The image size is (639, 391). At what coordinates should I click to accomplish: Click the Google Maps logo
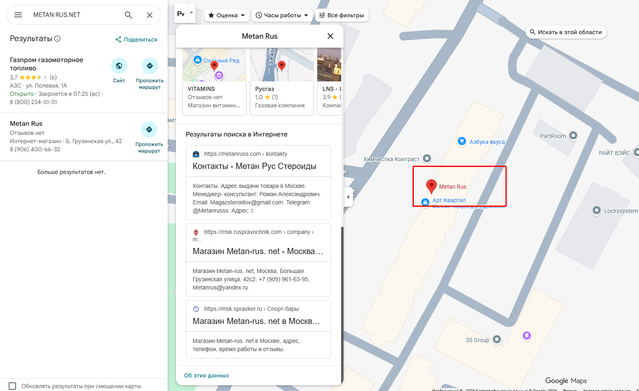click(566, 381)
